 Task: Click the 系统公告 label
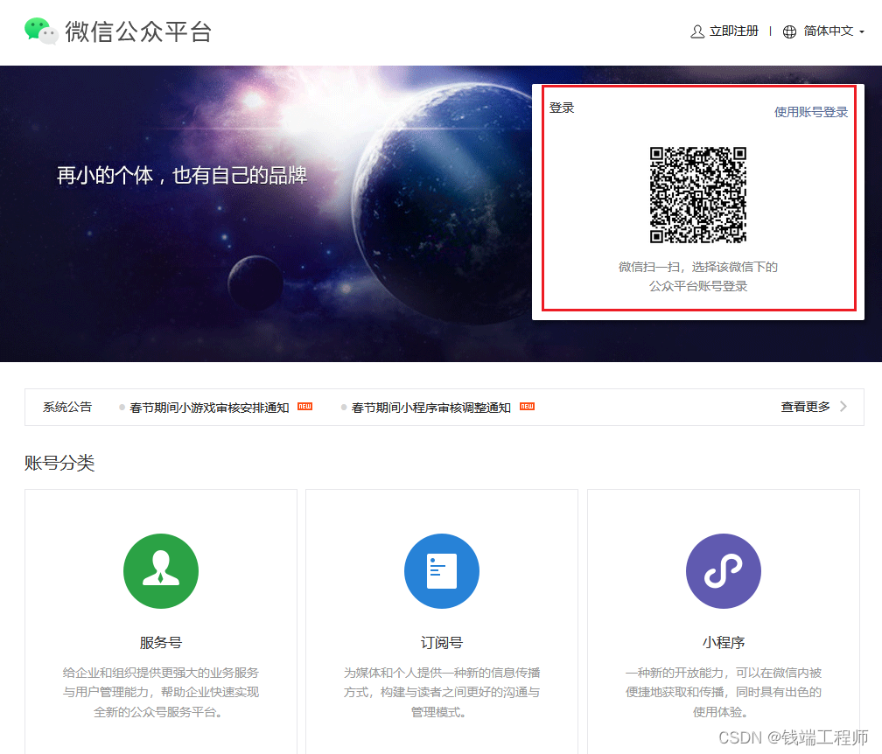pyautogui.click(x=67, y=407)
